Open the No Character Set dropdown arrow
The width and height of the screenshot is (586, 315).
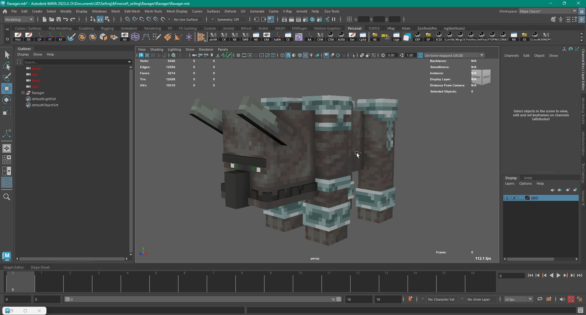[x=423, y=299]
